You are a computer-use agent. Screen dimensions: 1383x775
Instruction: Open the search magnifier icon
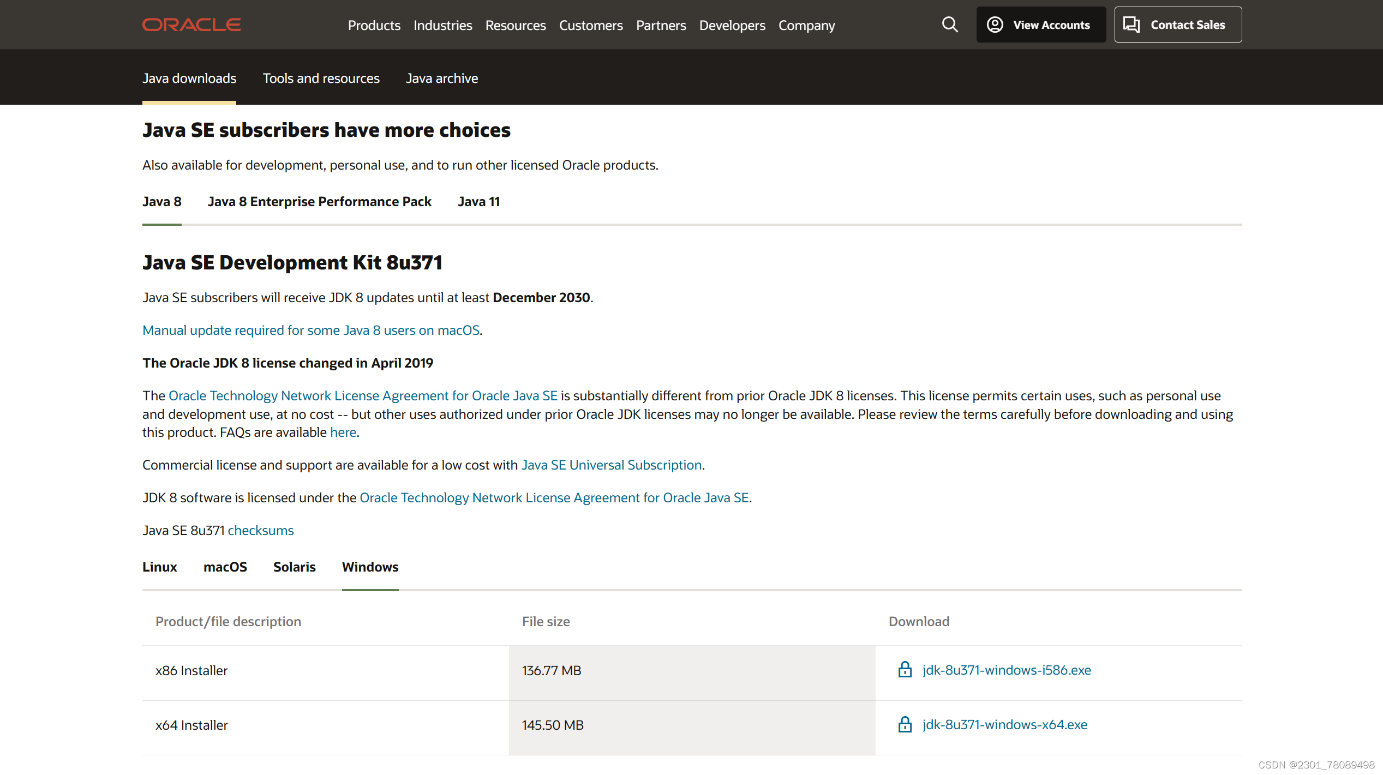point(950,25)
